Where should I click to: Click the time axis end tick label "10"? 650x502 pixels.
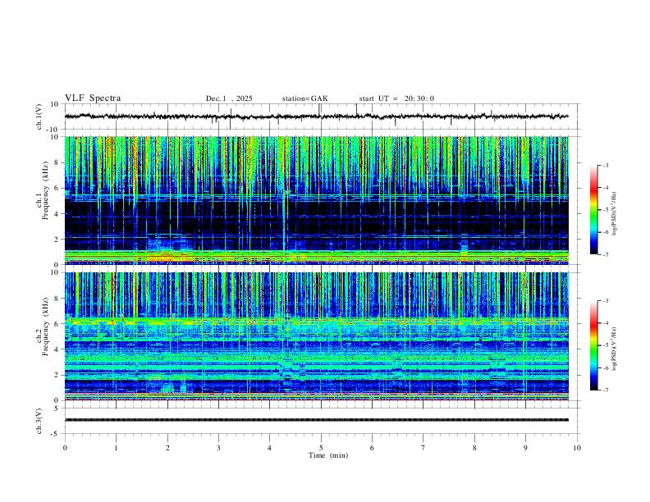[x=577, y=448]
